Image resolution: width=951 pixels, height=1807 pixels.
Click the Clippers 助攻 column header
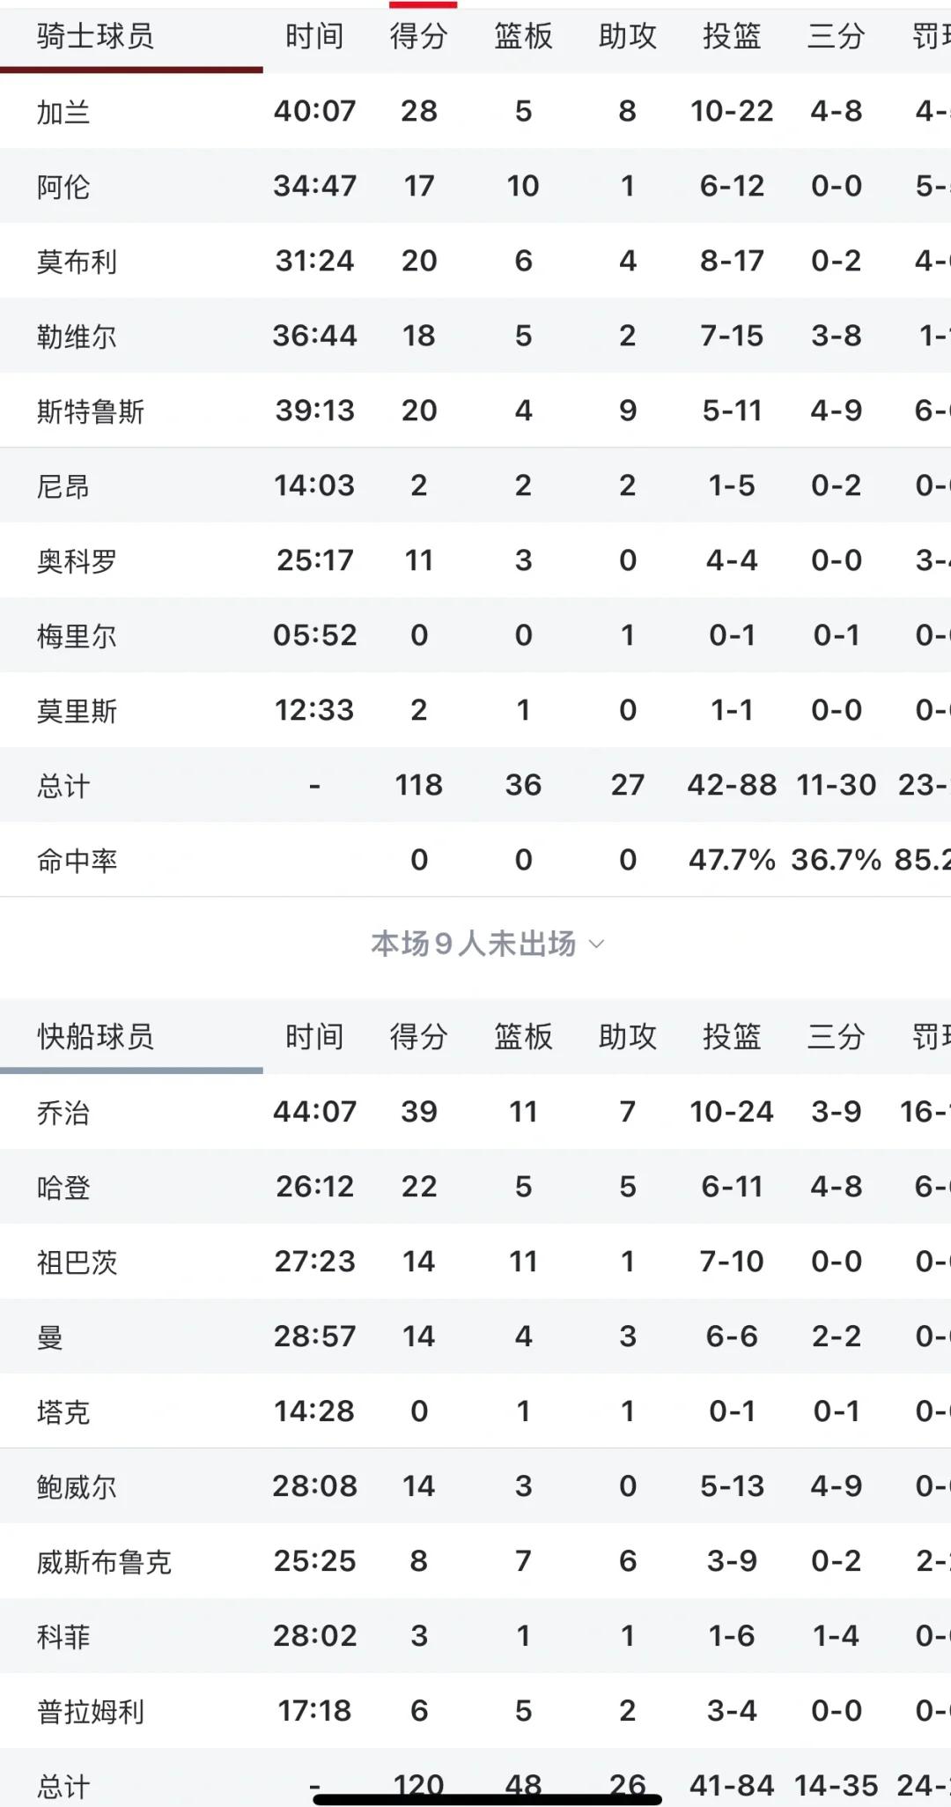coord(627,1037)
